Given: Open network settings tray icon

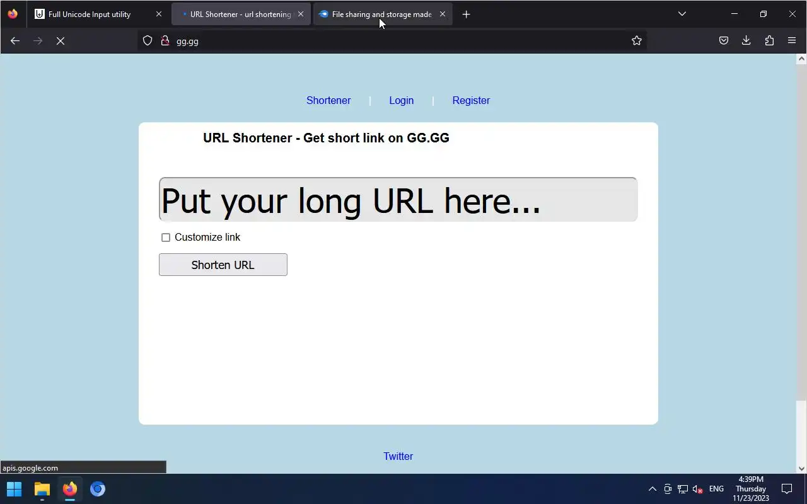Looking at the screenshot, I should tap(683, 489).
